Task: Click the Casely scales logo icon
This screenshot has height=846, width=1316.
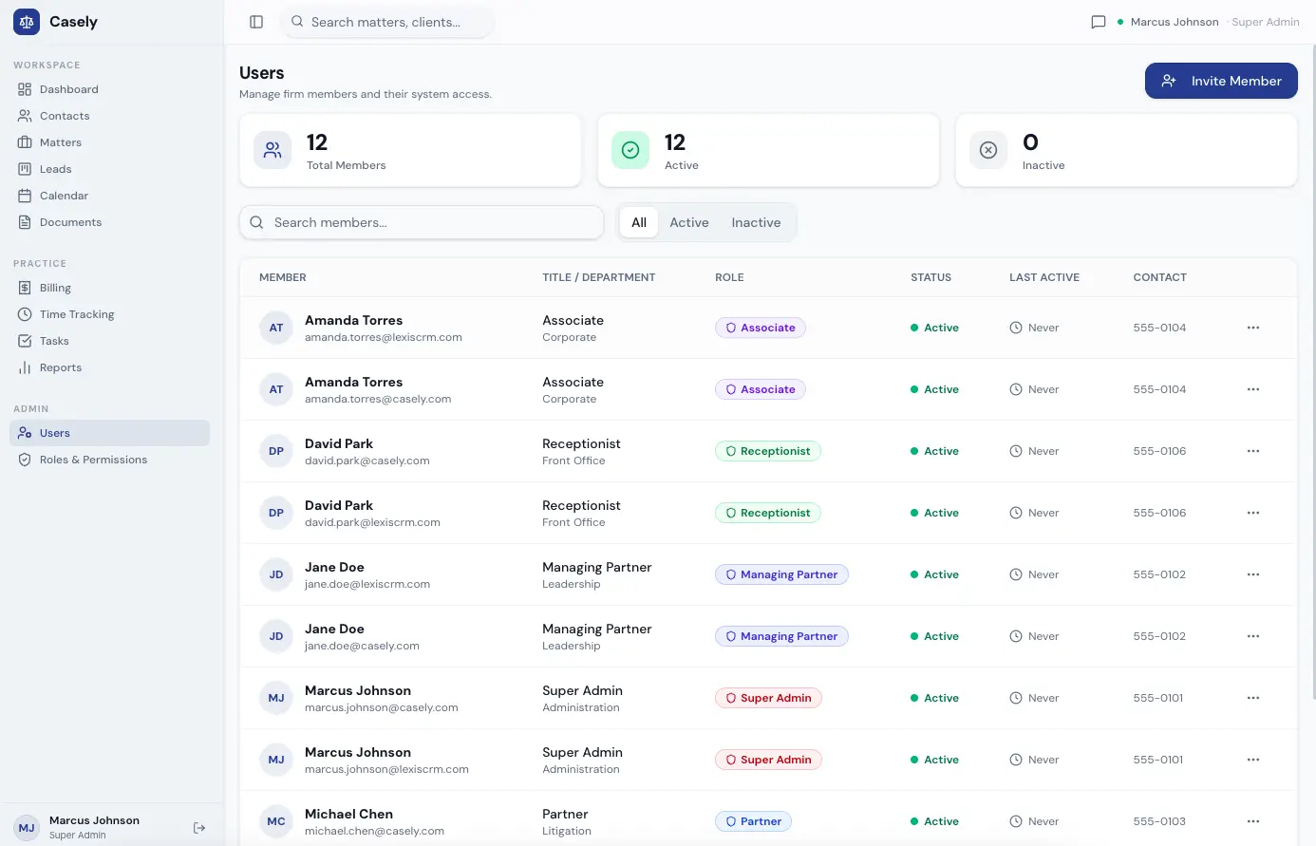Action: click(27, 22)
